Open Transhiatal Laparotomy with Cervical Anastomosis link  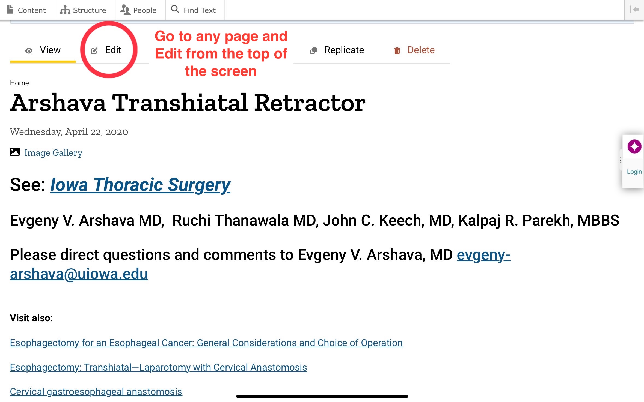[158, 367]
